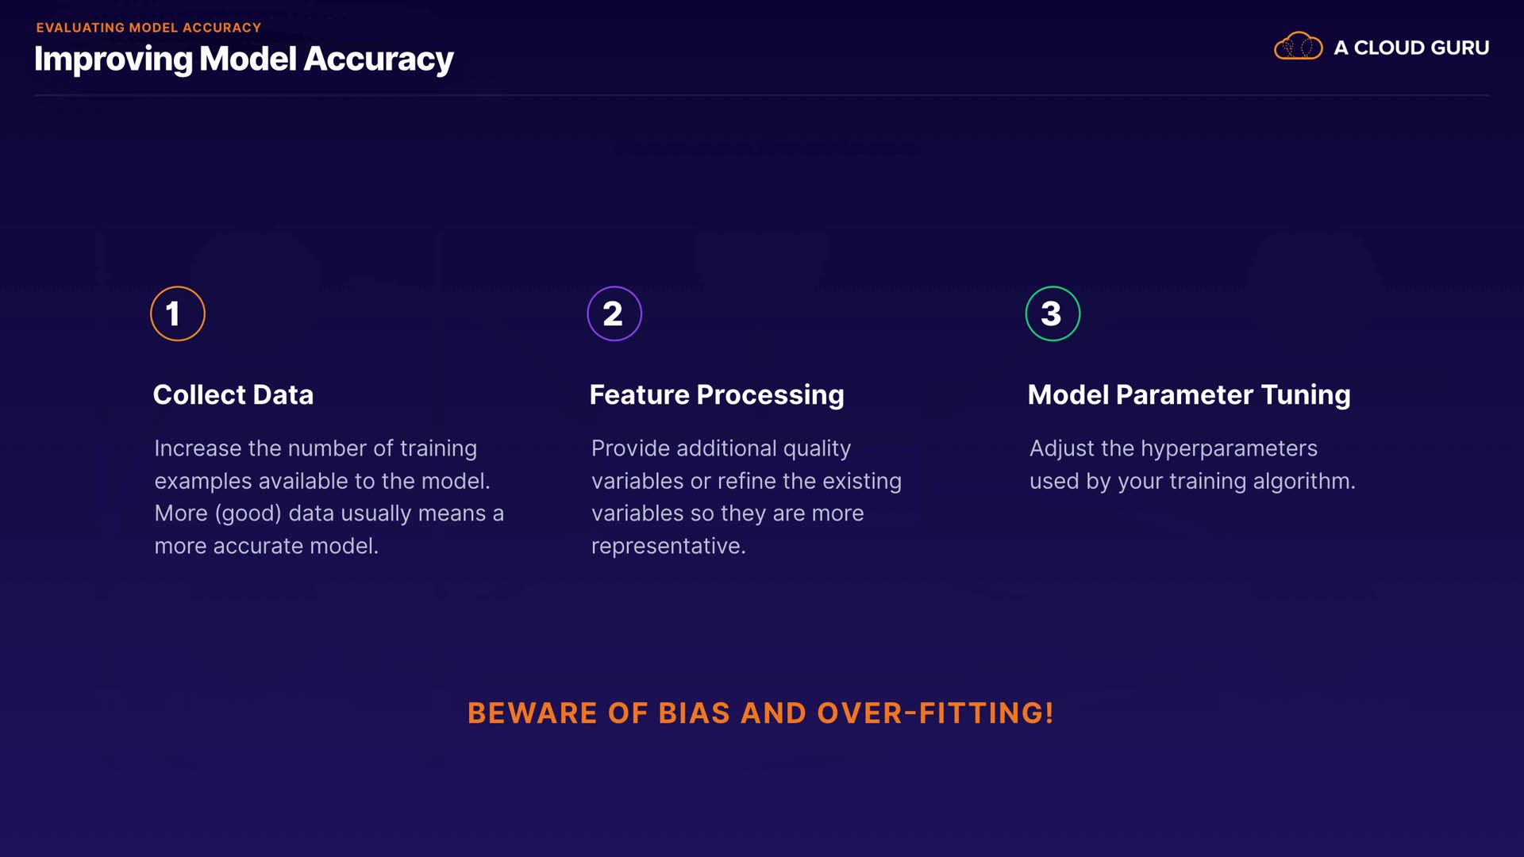Click the word "representative." in Feature Processing text
This screenshot has width=1524, height=857.
[x=668, y=546]
